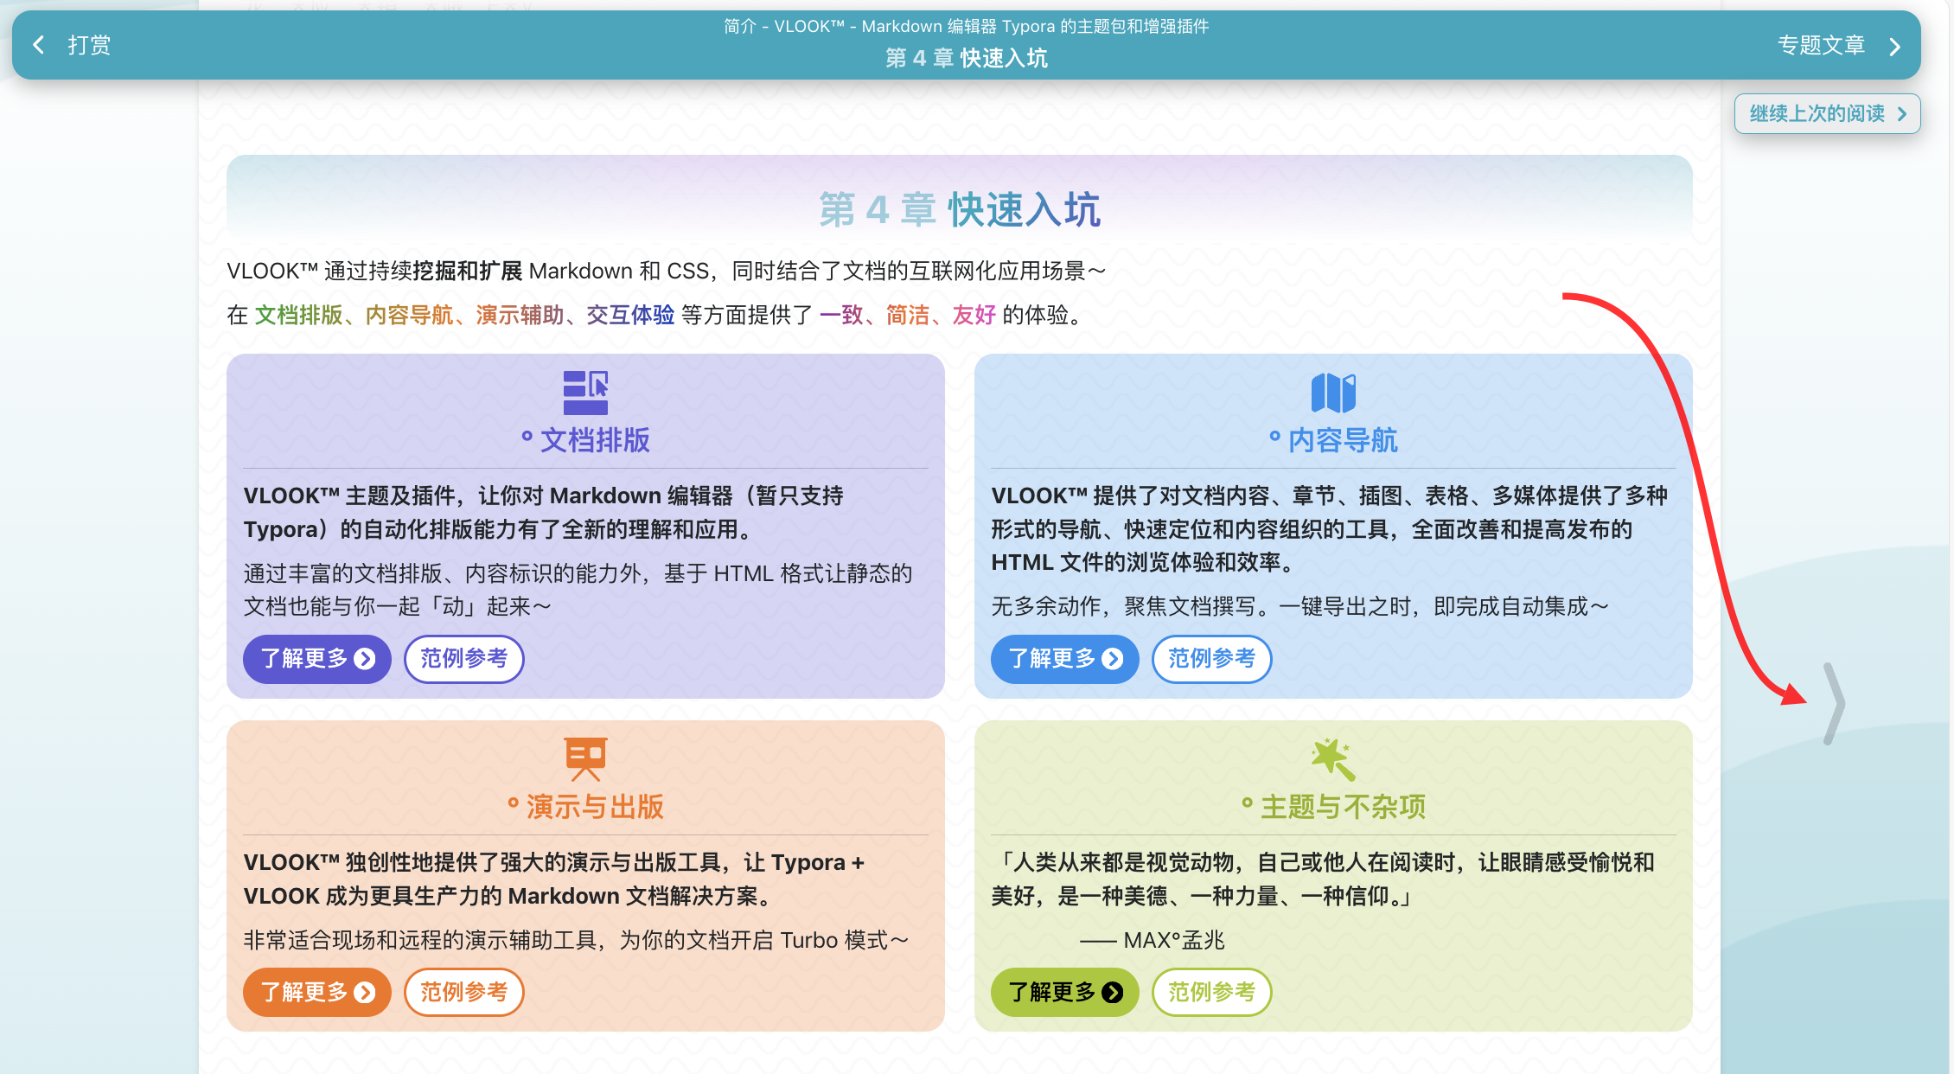This screenshot has height=1074, width=1954.
Task: Go to previous chapter 打赏
Action: (89, 45)
